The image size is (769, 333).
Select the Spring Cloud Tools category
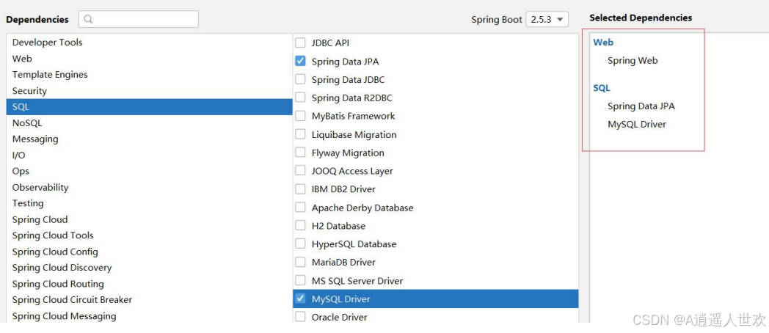[x=149, y=235]
